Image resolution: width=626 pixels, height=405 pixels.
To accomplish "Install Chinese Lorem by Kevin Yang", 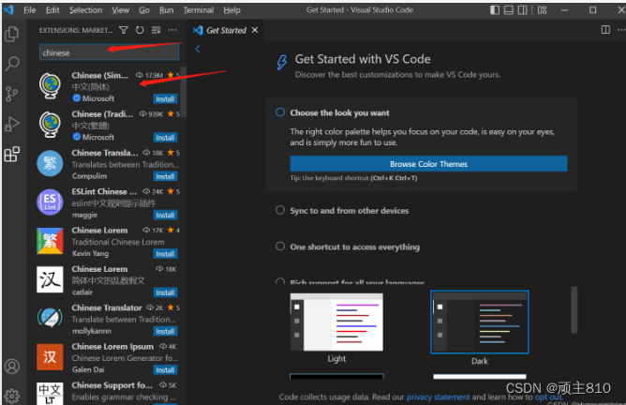I will coord(165,254).
